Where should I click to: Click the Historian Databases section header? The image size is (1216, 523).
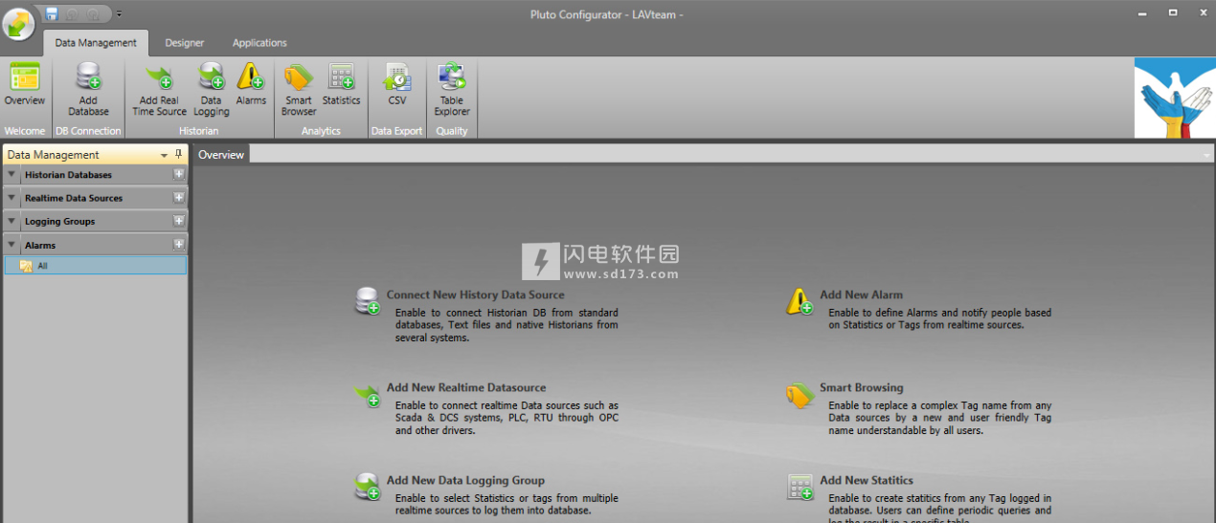click(96, 175)
